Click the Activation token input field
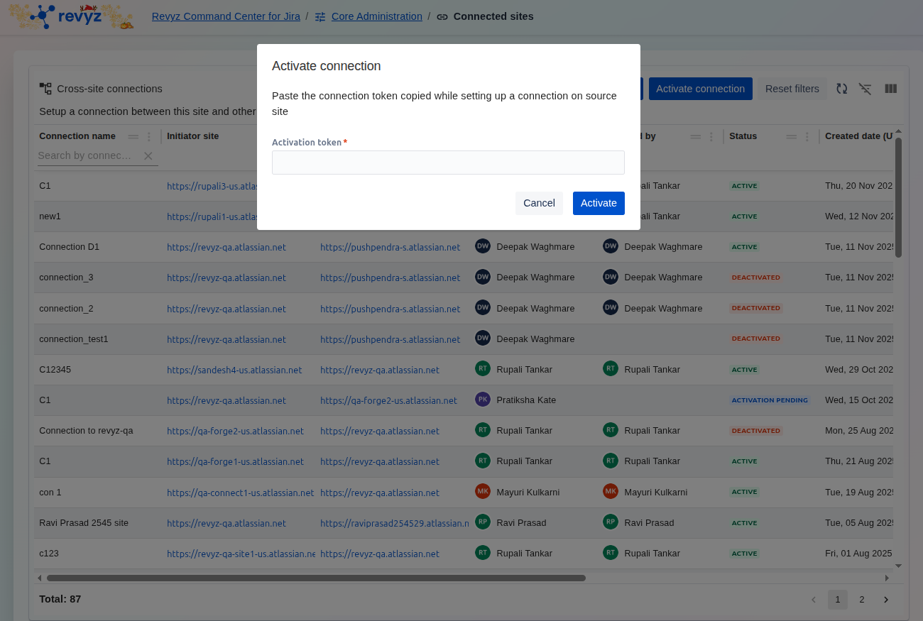Image resolution: width=923 pixels, height=621 pixels. 448,163
